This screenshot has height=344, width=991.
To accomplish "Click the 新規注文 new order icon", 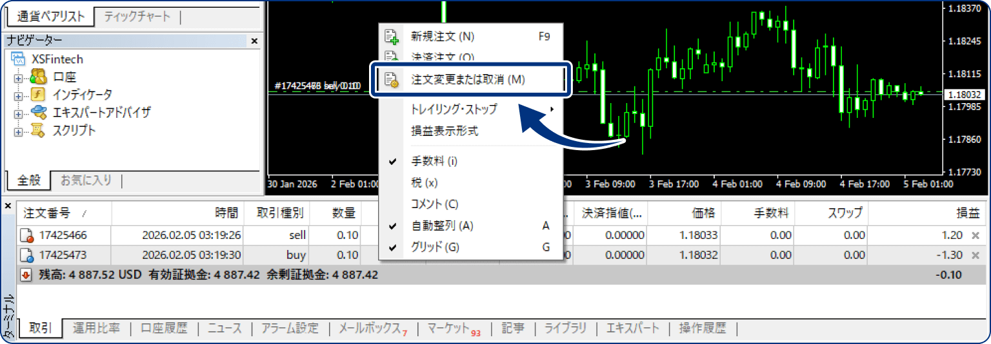I will 392,37.
